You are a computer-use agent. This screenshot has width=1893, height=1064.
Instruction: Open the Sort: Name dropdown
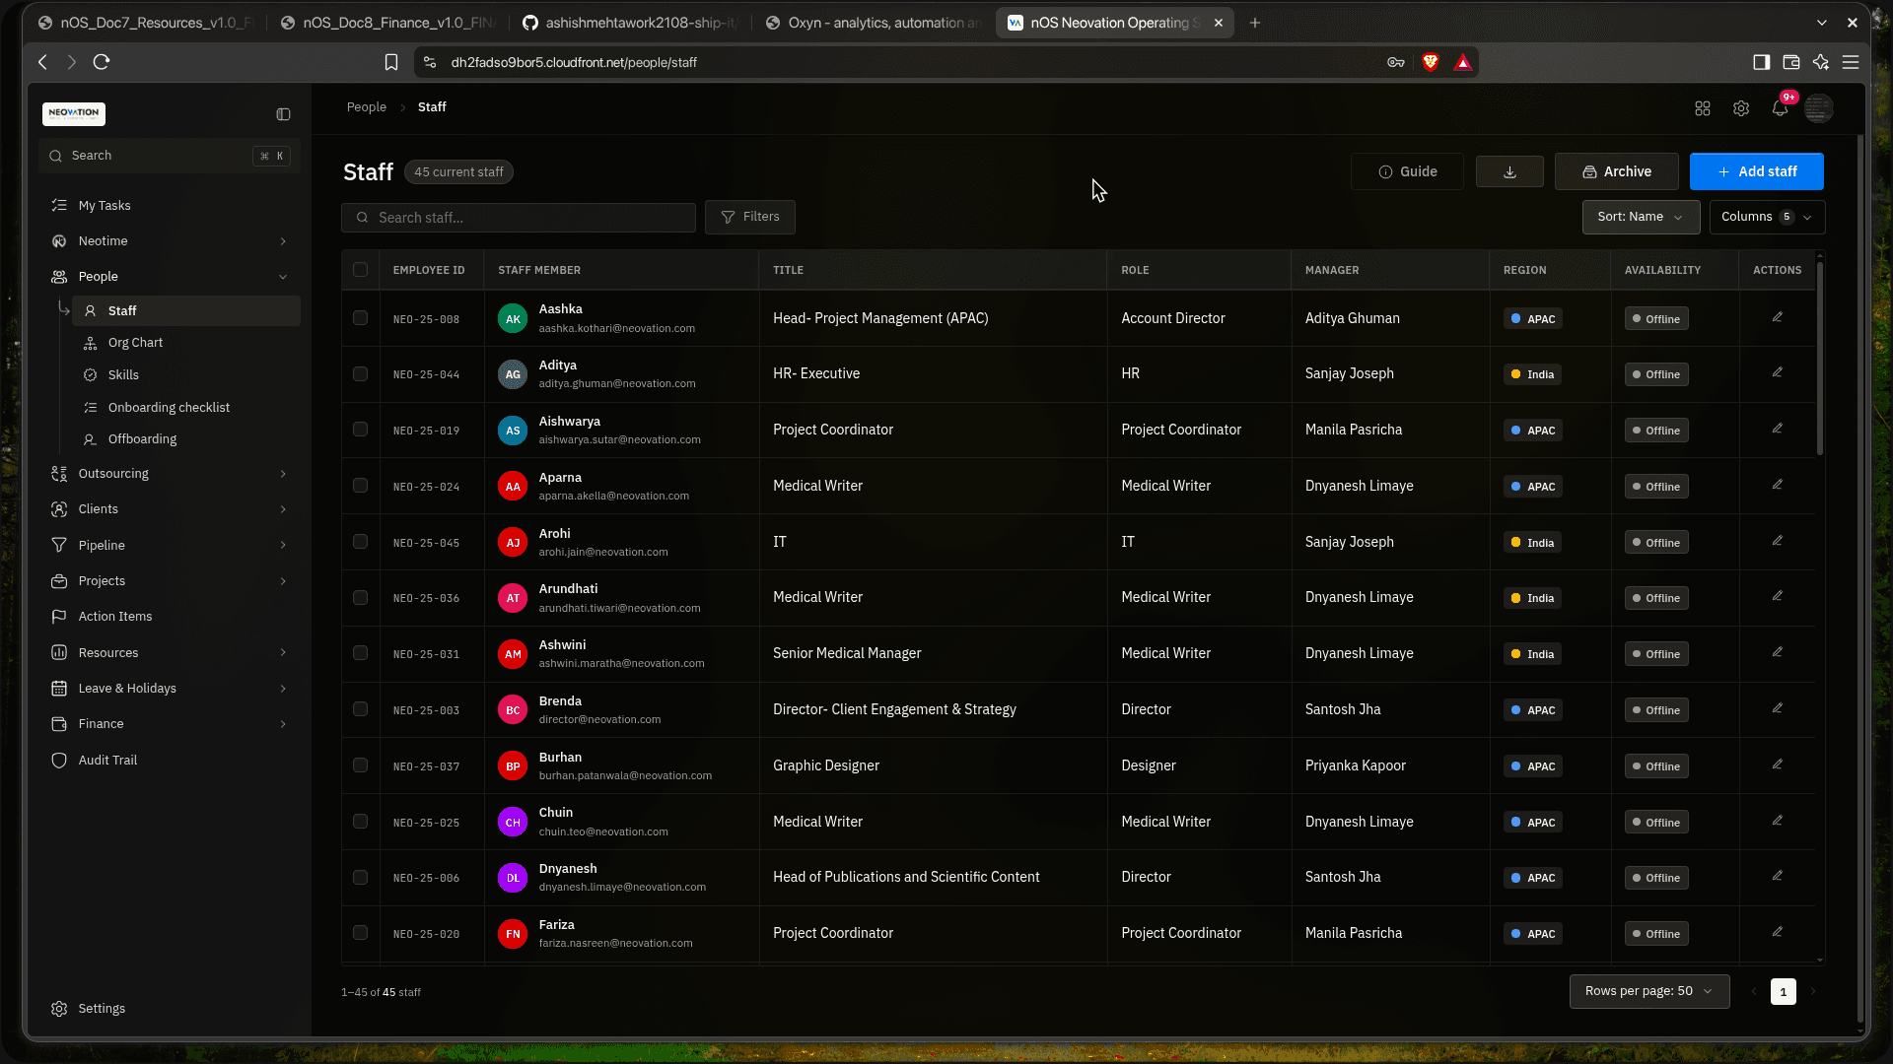click(1641, 217)
